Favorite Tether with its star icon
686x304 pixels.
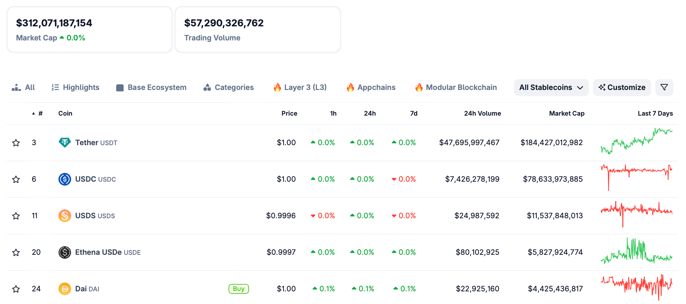click(x=16, y=143)
